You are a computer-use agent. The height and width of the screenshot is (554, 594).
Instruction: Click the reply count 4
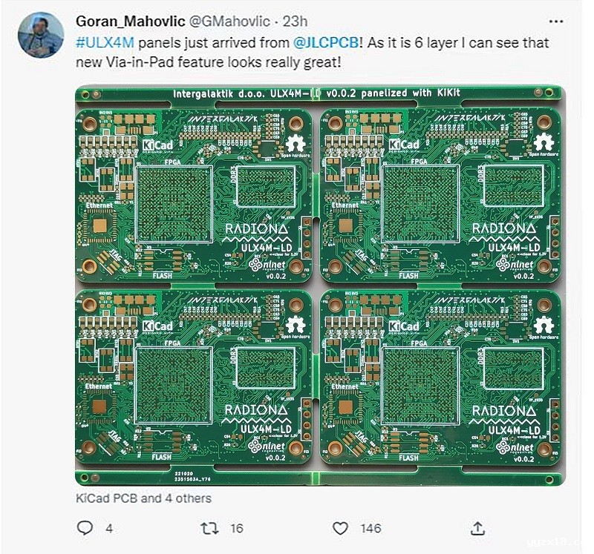[109, 529]
